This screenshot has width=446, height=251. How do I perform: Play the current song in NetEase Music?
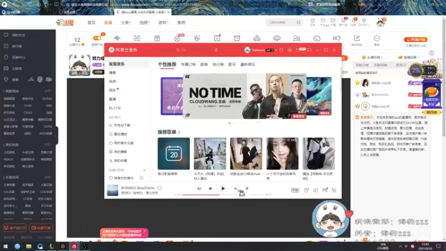tap(223, 189)
